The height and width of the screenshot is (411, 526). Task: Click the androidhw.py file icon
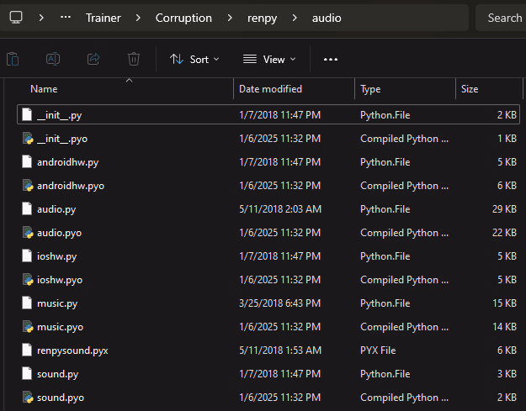point(27,161)
